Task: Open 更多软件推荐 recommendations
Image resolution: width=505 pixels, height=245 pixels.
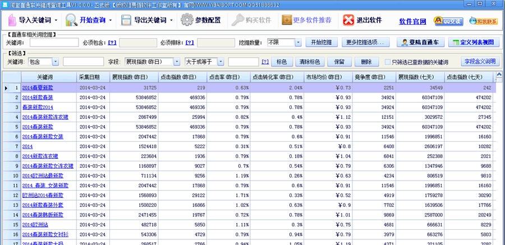Action: pyautogui.click(x=306, y=20)
